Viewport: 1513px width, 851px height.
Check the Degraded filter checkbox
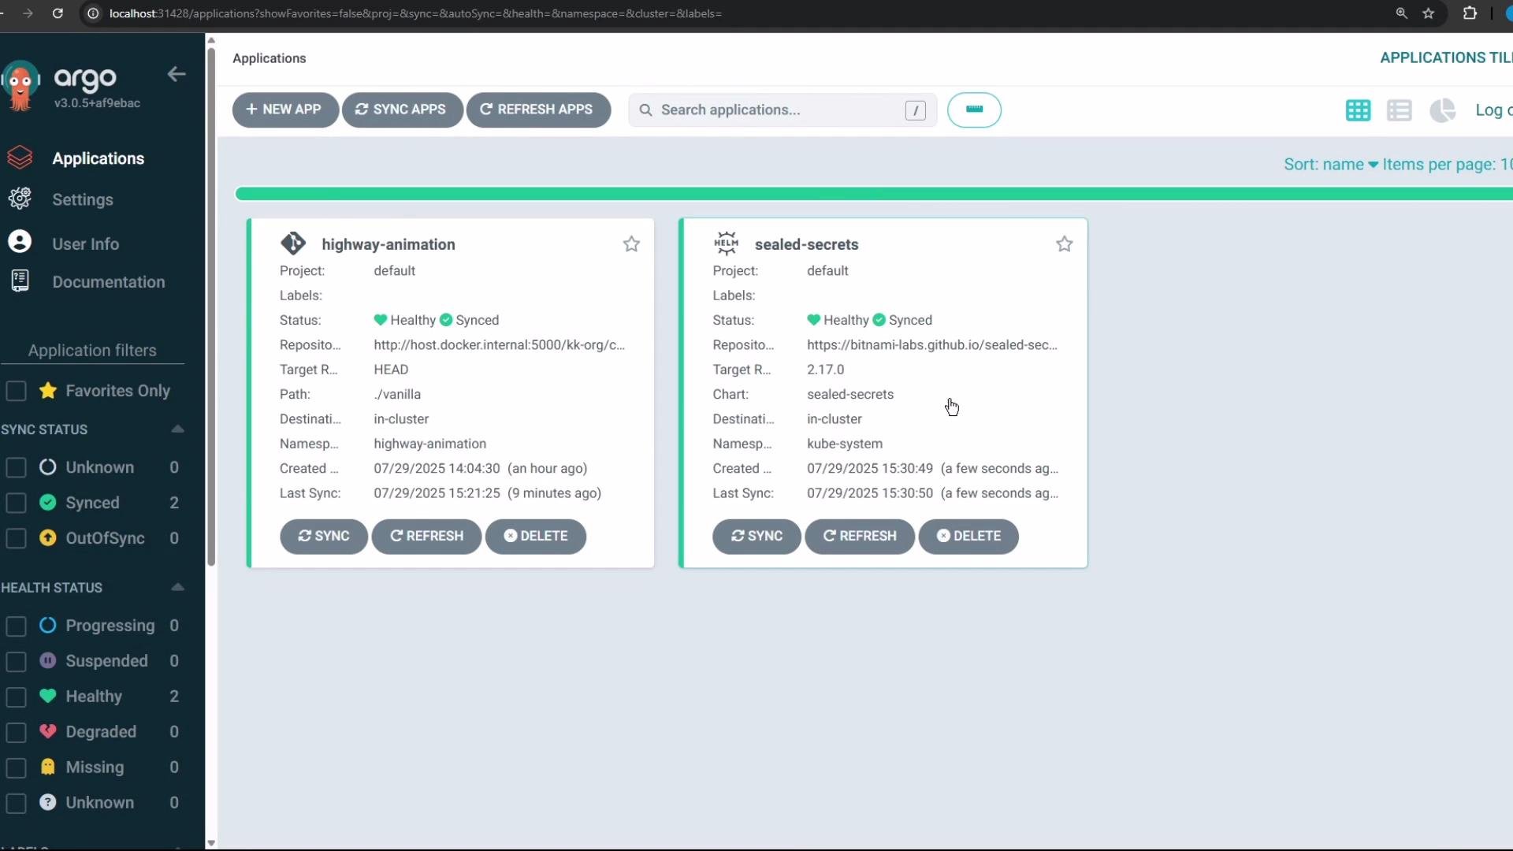coord(17,733)
